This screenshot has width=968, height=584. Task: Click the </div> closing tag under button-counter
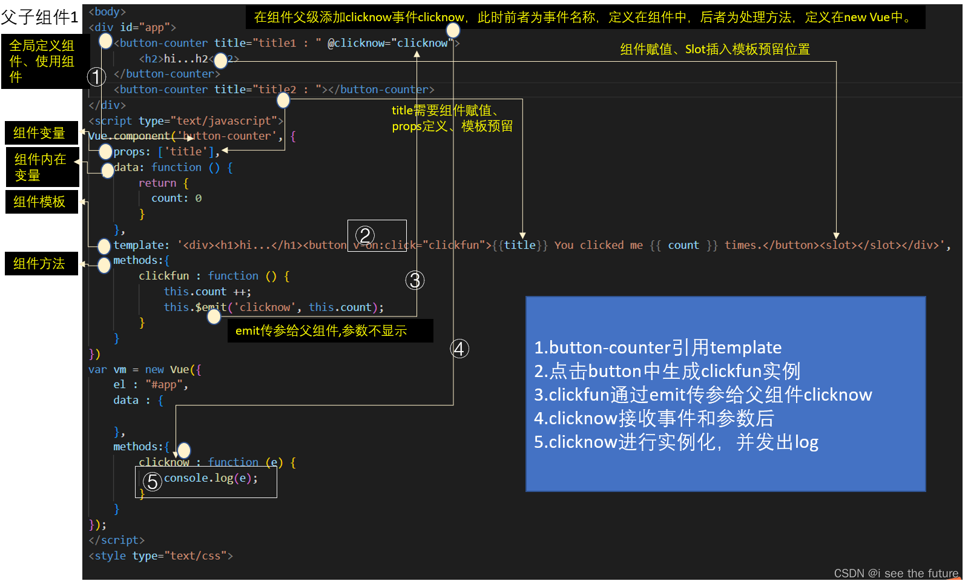[107, 105]
